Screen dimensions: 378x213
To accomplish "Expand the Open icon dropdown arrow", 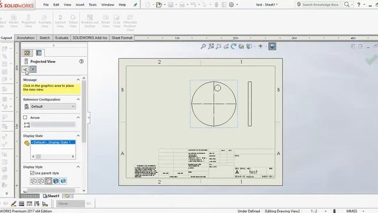I will coord(164,5).
